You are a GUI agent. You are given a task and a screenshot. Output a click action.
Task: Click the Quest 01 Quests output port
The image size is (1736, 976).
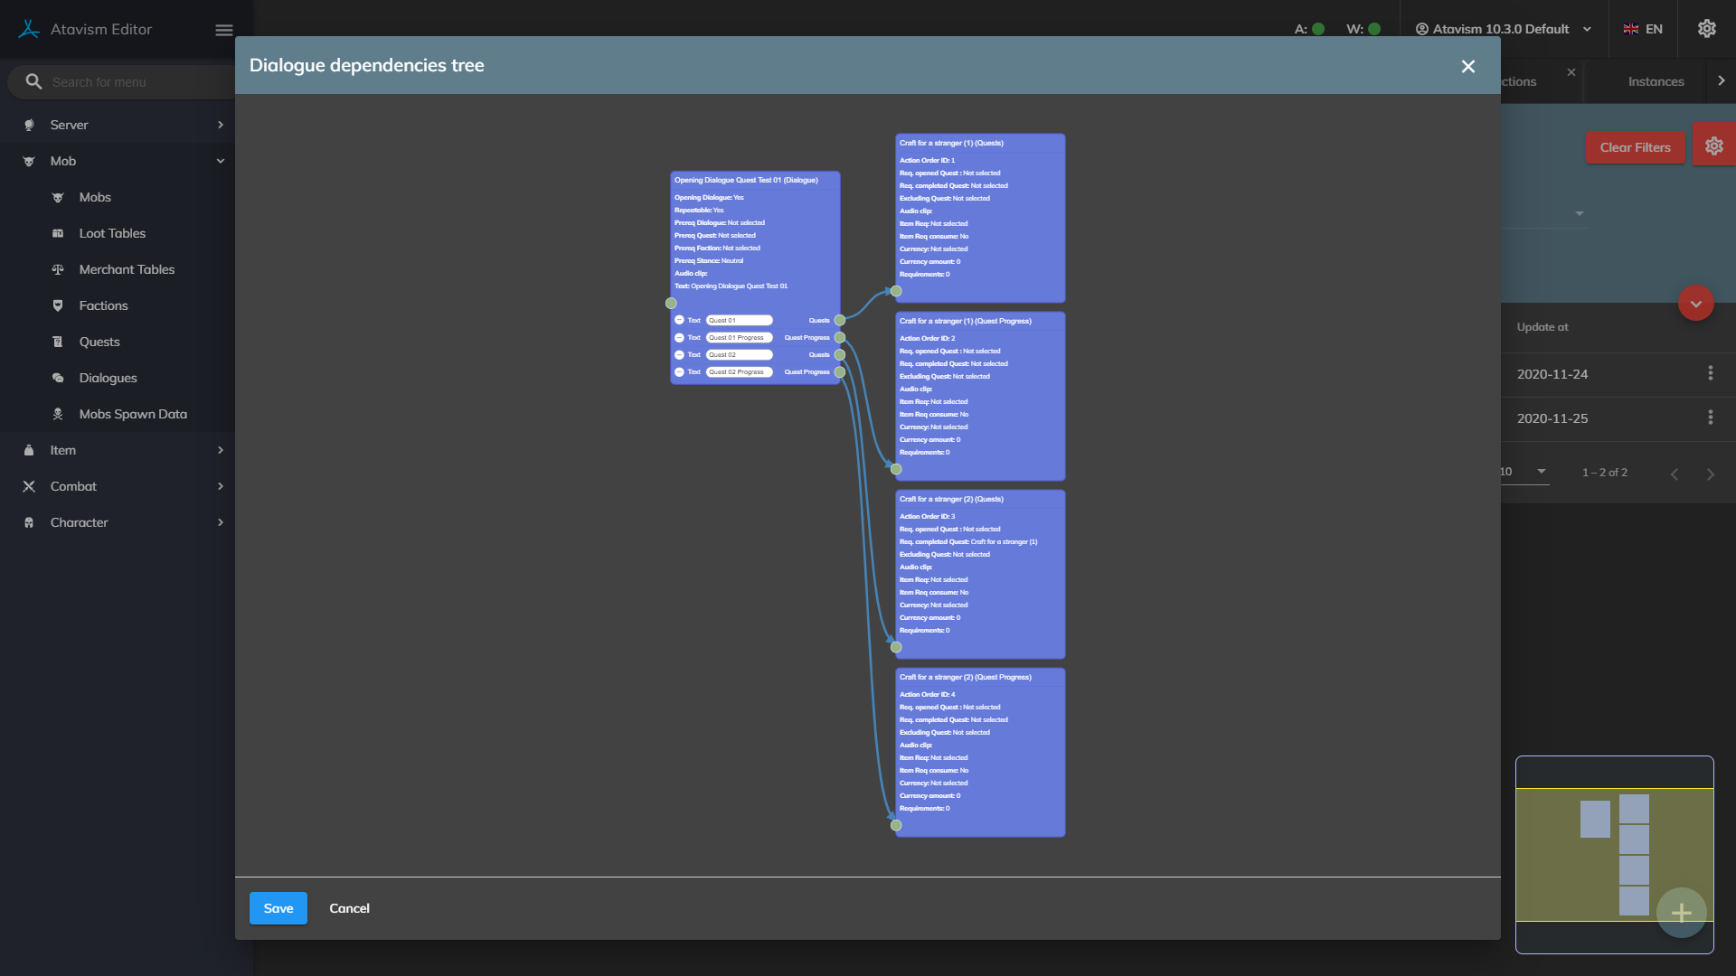tap(840, 320)
